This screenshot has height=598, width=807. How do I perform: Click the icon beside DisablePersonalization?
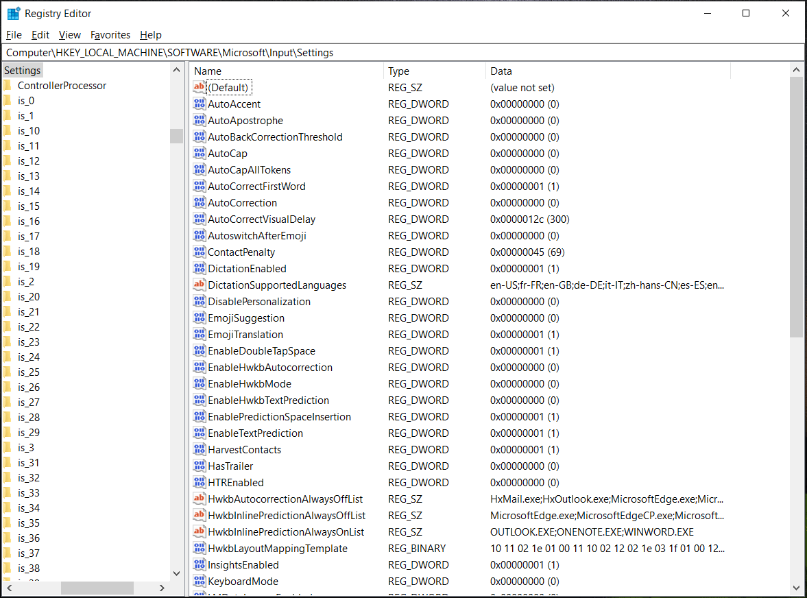[x=199, y=301]
